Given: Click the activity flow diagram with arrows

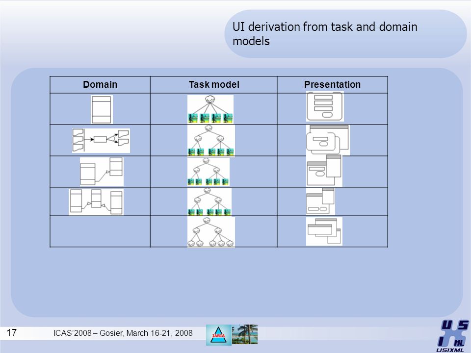Looking at the screenshot, I should 101,141.
